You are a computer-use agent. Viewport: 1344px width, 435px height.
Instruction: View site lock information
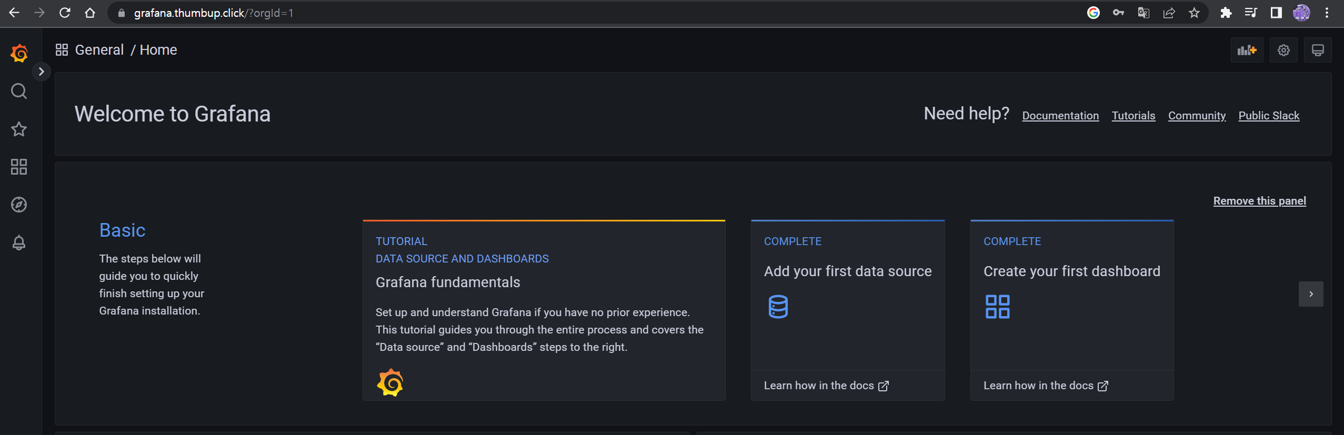click(x=122, y=13)
